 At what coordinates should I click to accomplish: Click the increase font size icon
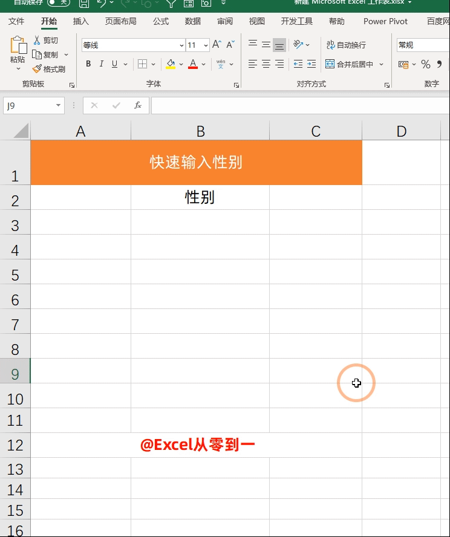(x=217, y=45)
